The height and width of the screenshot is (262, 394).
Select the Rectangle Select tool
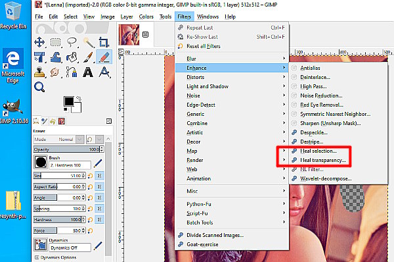[56, 42]
